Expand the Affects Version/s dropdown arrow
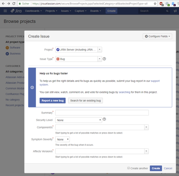This screenshot has width=179, height=176. (x=146, y=151)
